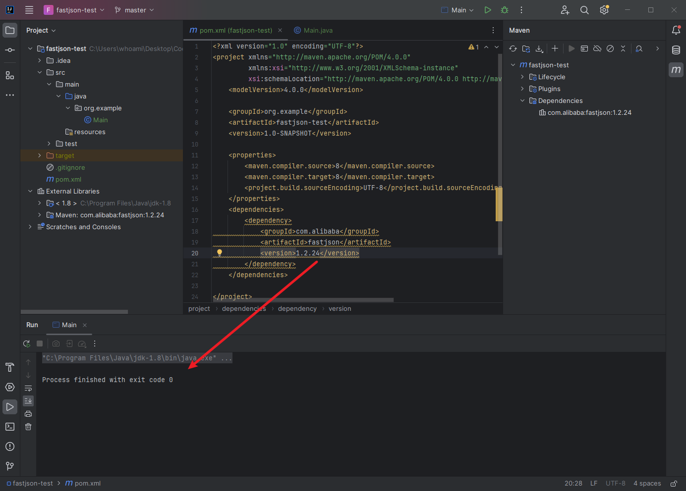The height and width of the screenshot is (491, 686).
Task: Open the Services tool window
Action: click(x=10, y=387)
